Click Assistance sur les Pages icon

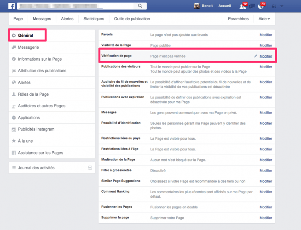tap(14, 153)
